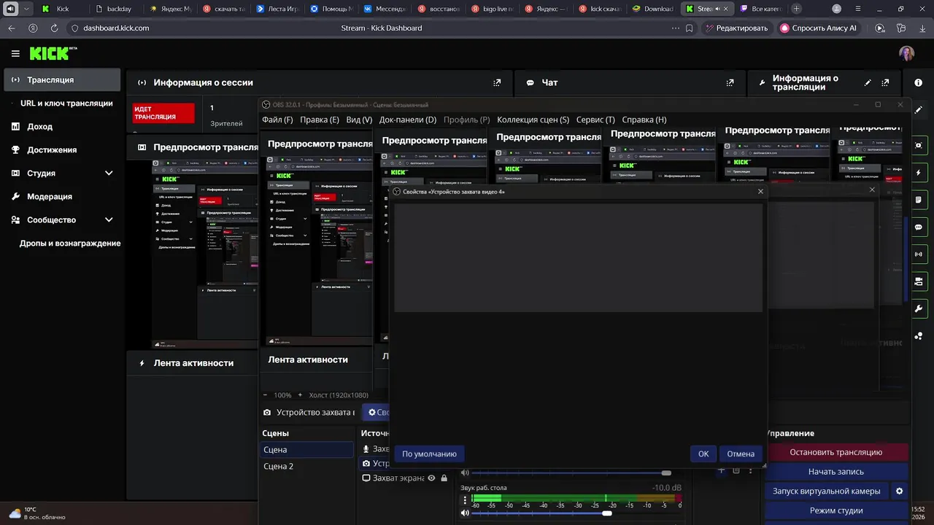The image size is (934, 525).
Task: Click Запуск виртуальной камеры
Action: pyautogui.click(x=827, y=491)
